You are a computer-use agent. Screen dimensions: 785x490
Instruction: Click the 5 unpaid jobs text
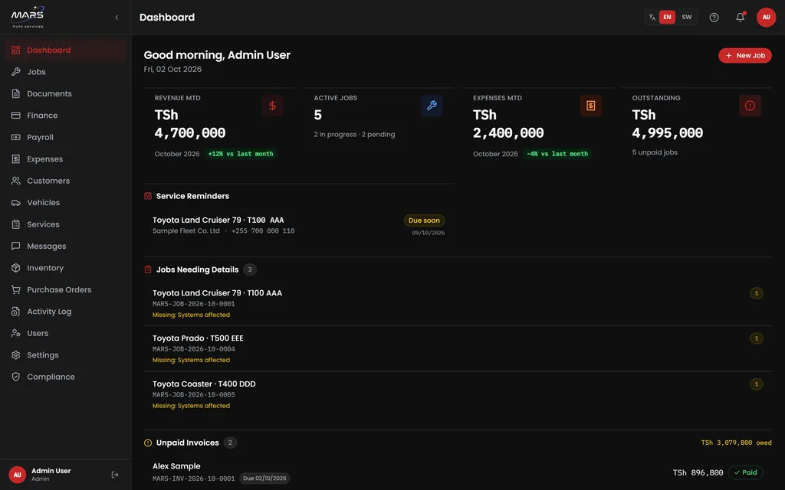(655, 152)
